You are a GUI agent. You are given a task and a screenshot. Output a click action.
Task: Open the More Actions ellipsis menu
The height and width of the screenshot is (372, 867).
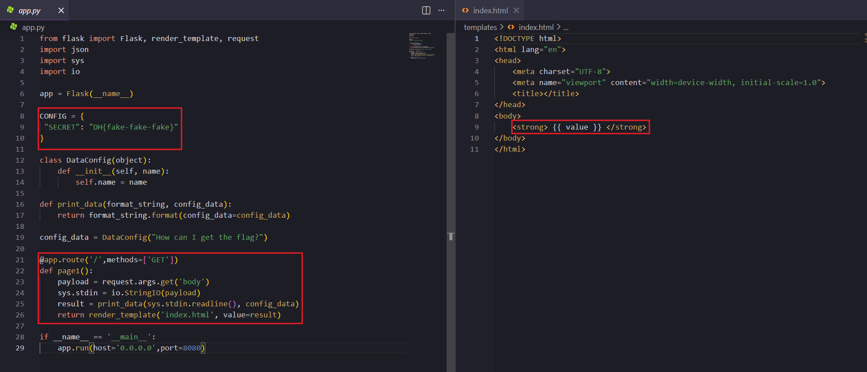coord(441,10)
